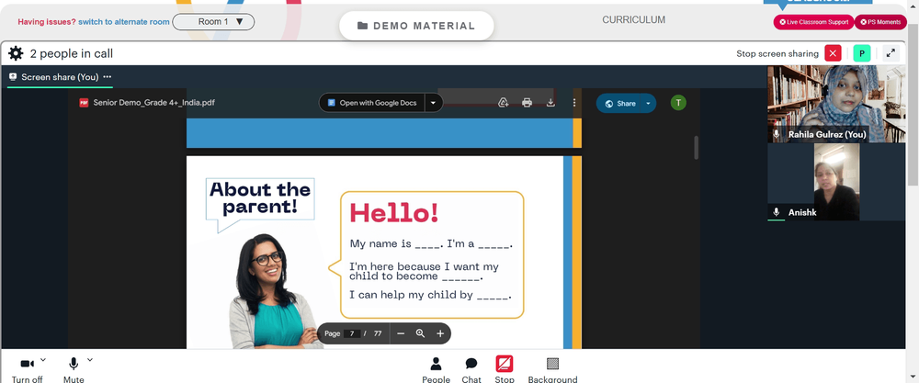Viewport: 919px width, 383px height.
Task: Click the page number field
Action: click(x=352, y=333)
